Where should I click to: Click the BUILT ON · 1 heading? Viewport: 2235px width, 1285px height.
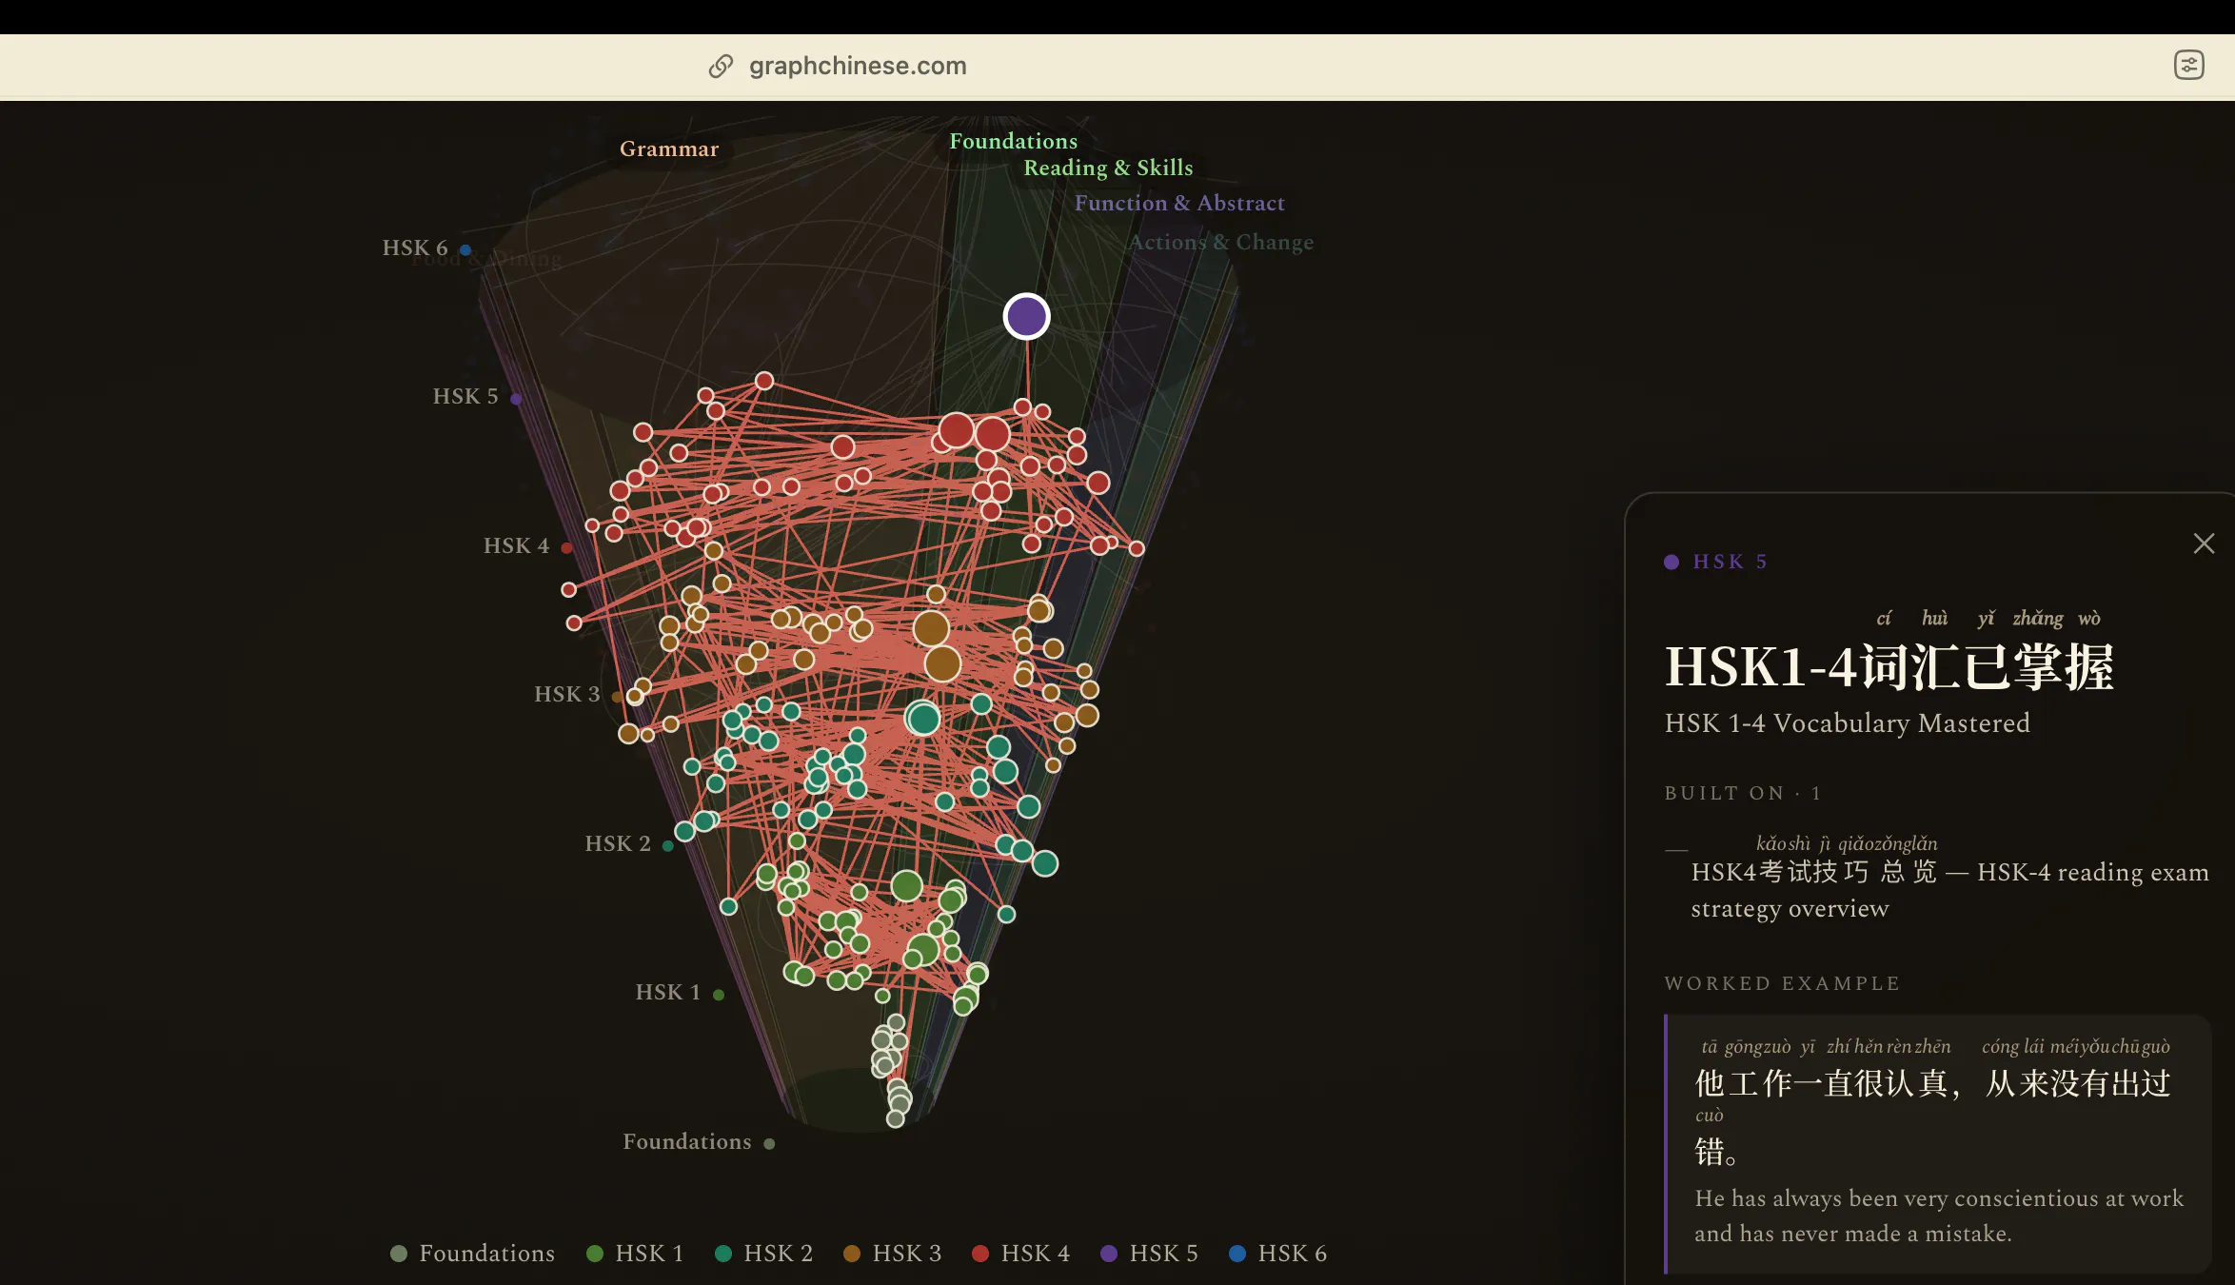1742,793
